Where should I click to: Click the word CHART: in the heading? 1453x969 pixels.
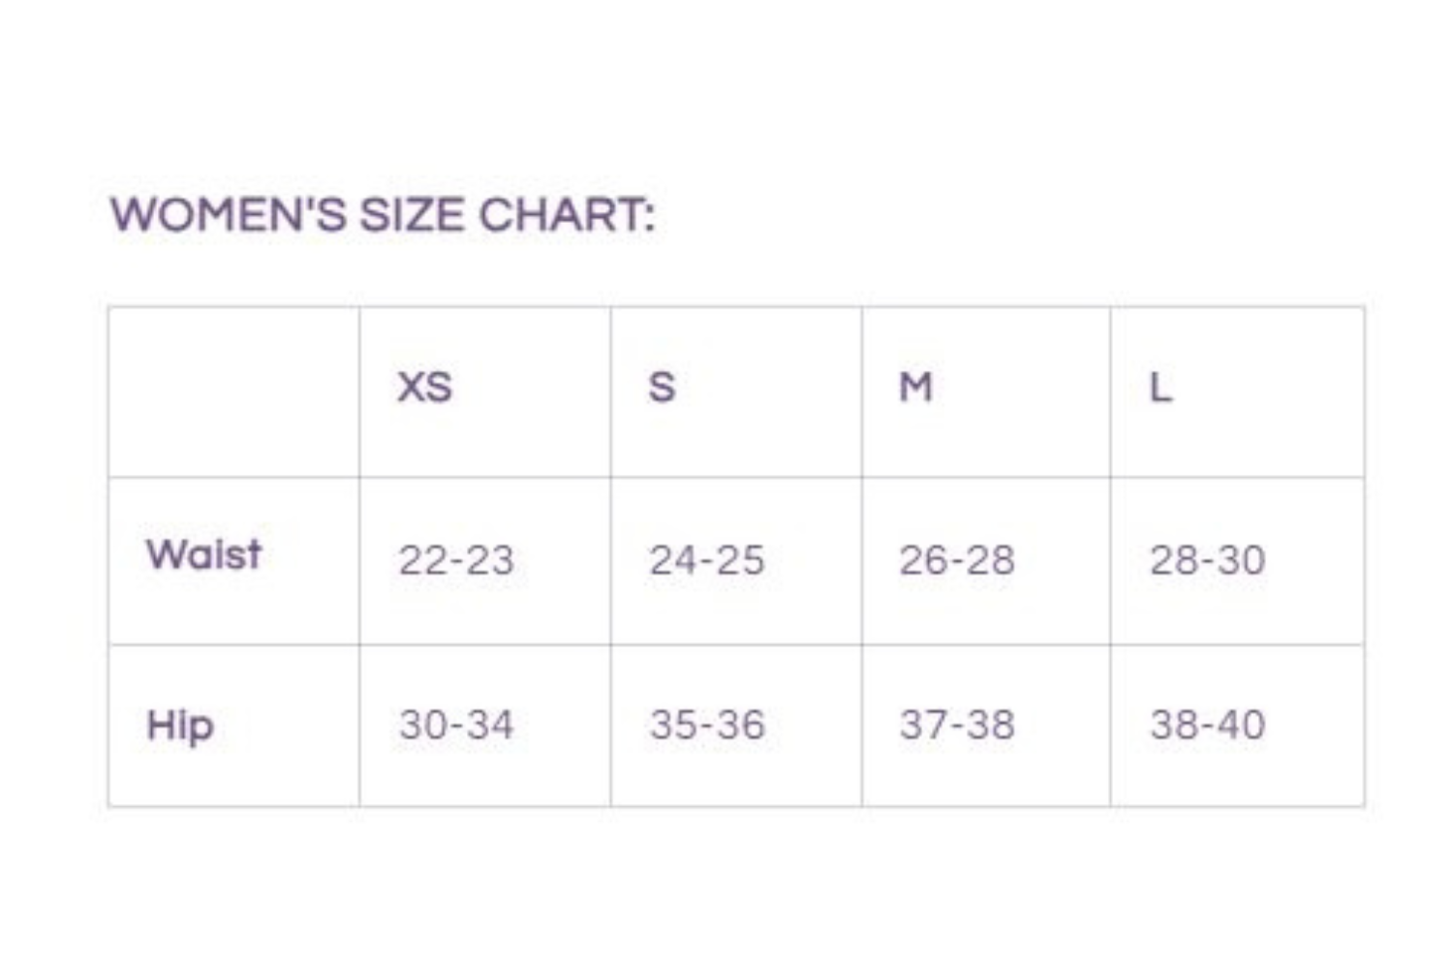coord(567,214)
